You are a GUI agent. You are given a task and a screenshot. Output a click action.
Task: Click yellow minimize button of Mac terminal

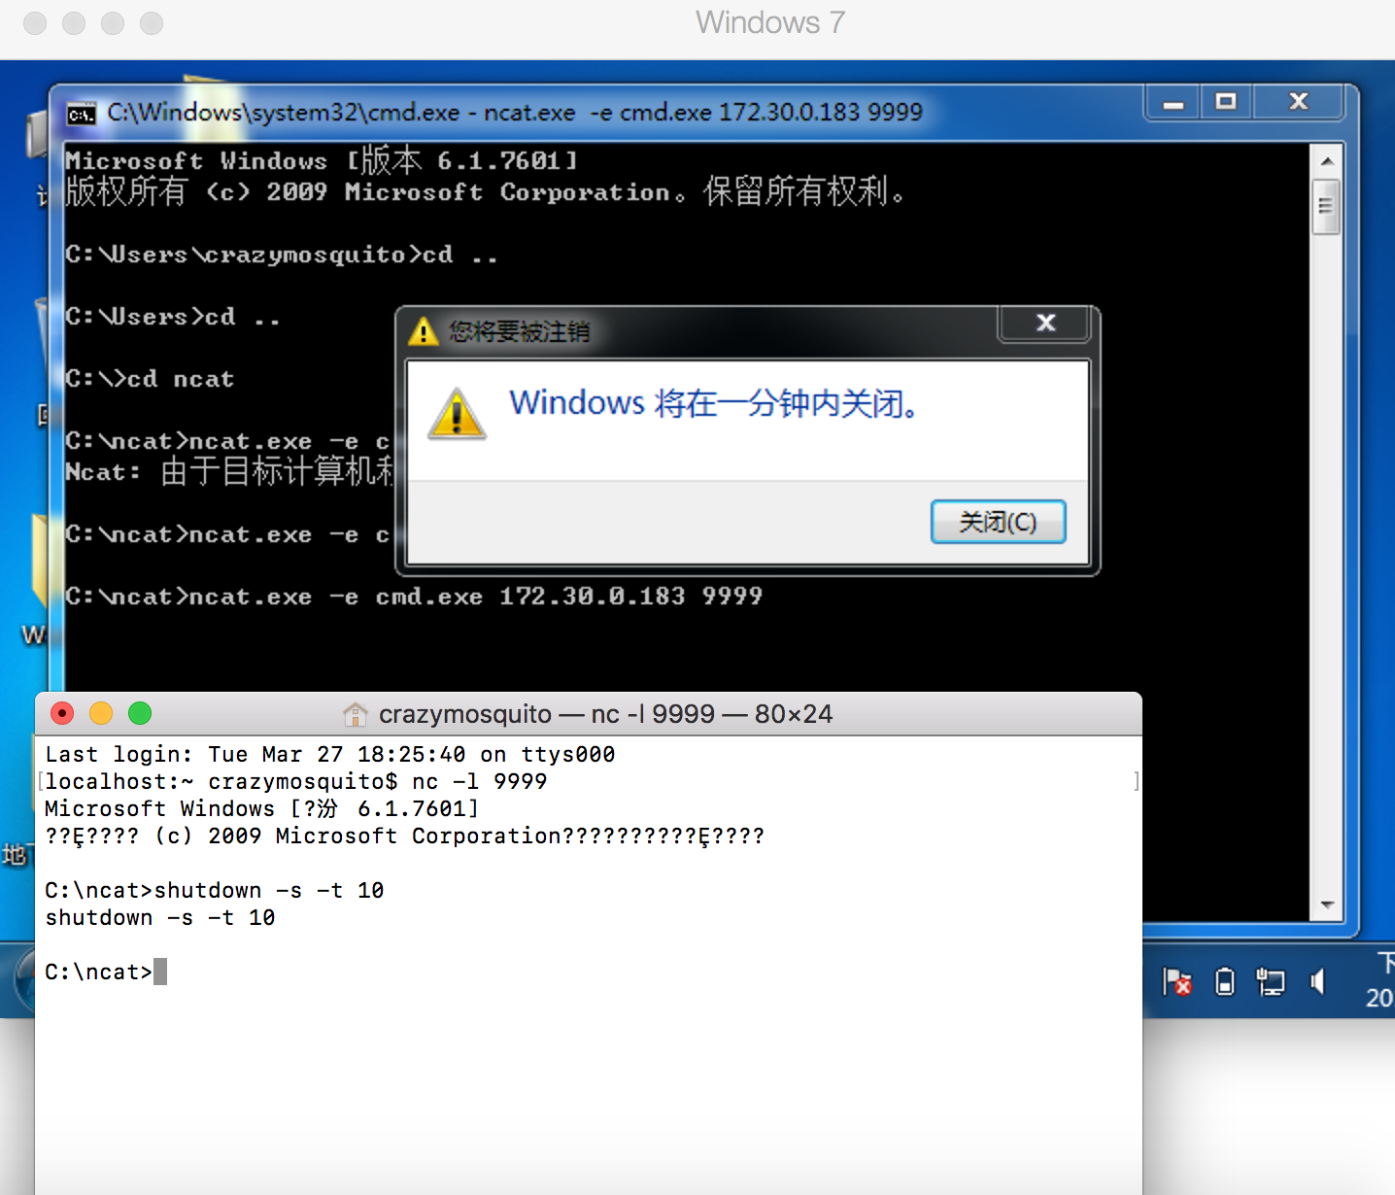(x=101, y=714)
